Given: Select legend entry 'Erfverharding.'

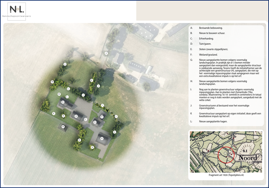Looking at the screenshot, I should 206,39.
